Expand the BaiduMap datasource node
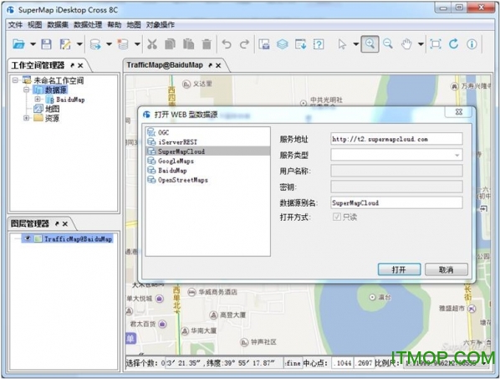 38,100
